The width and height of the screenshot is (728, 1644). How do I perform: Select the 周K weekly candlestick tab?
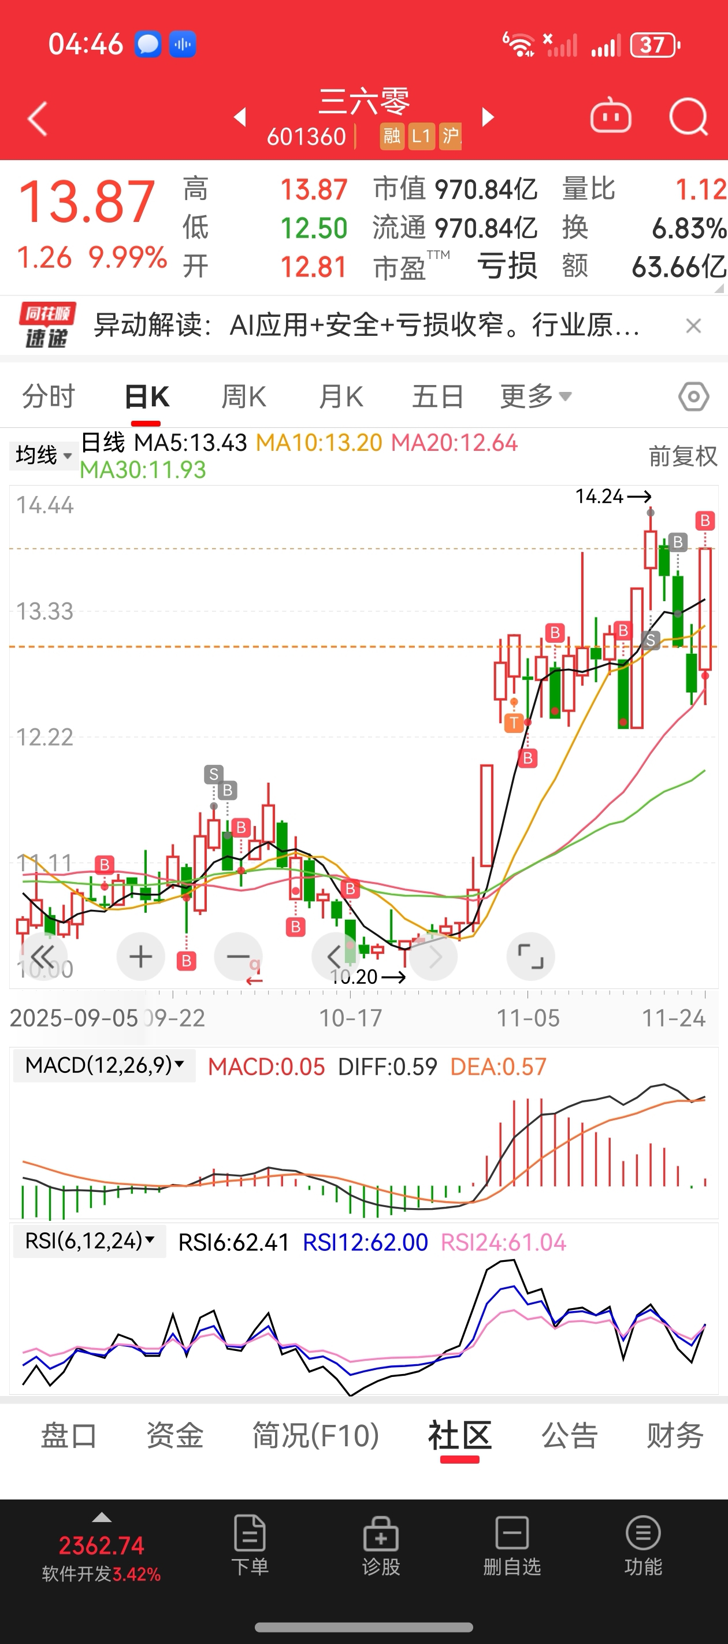tap(243, 397)
